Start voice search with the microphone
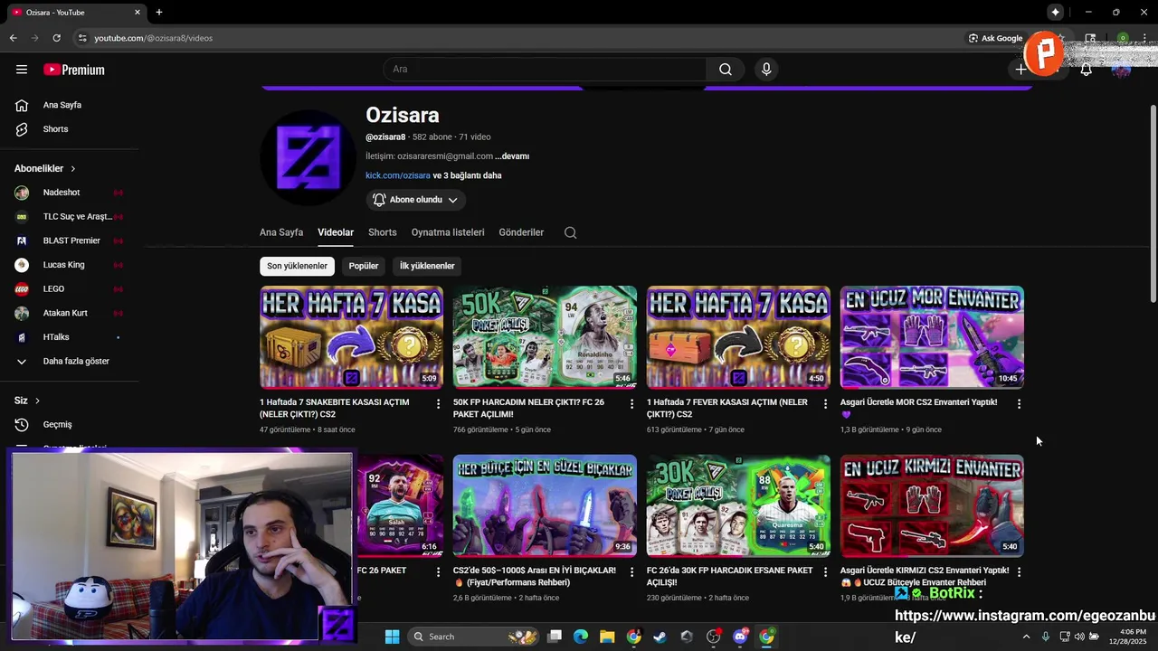The image size is (1158, 651). pyautogui.click(x=766, y=70)
